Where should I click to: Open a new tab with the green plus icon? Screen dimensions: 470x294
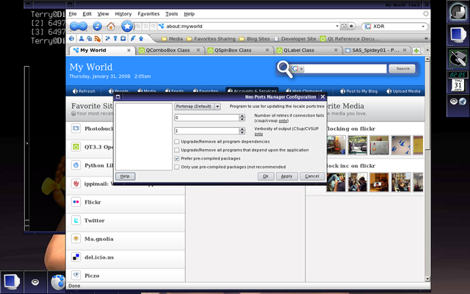pyautogui.click(x=416, y=51)
